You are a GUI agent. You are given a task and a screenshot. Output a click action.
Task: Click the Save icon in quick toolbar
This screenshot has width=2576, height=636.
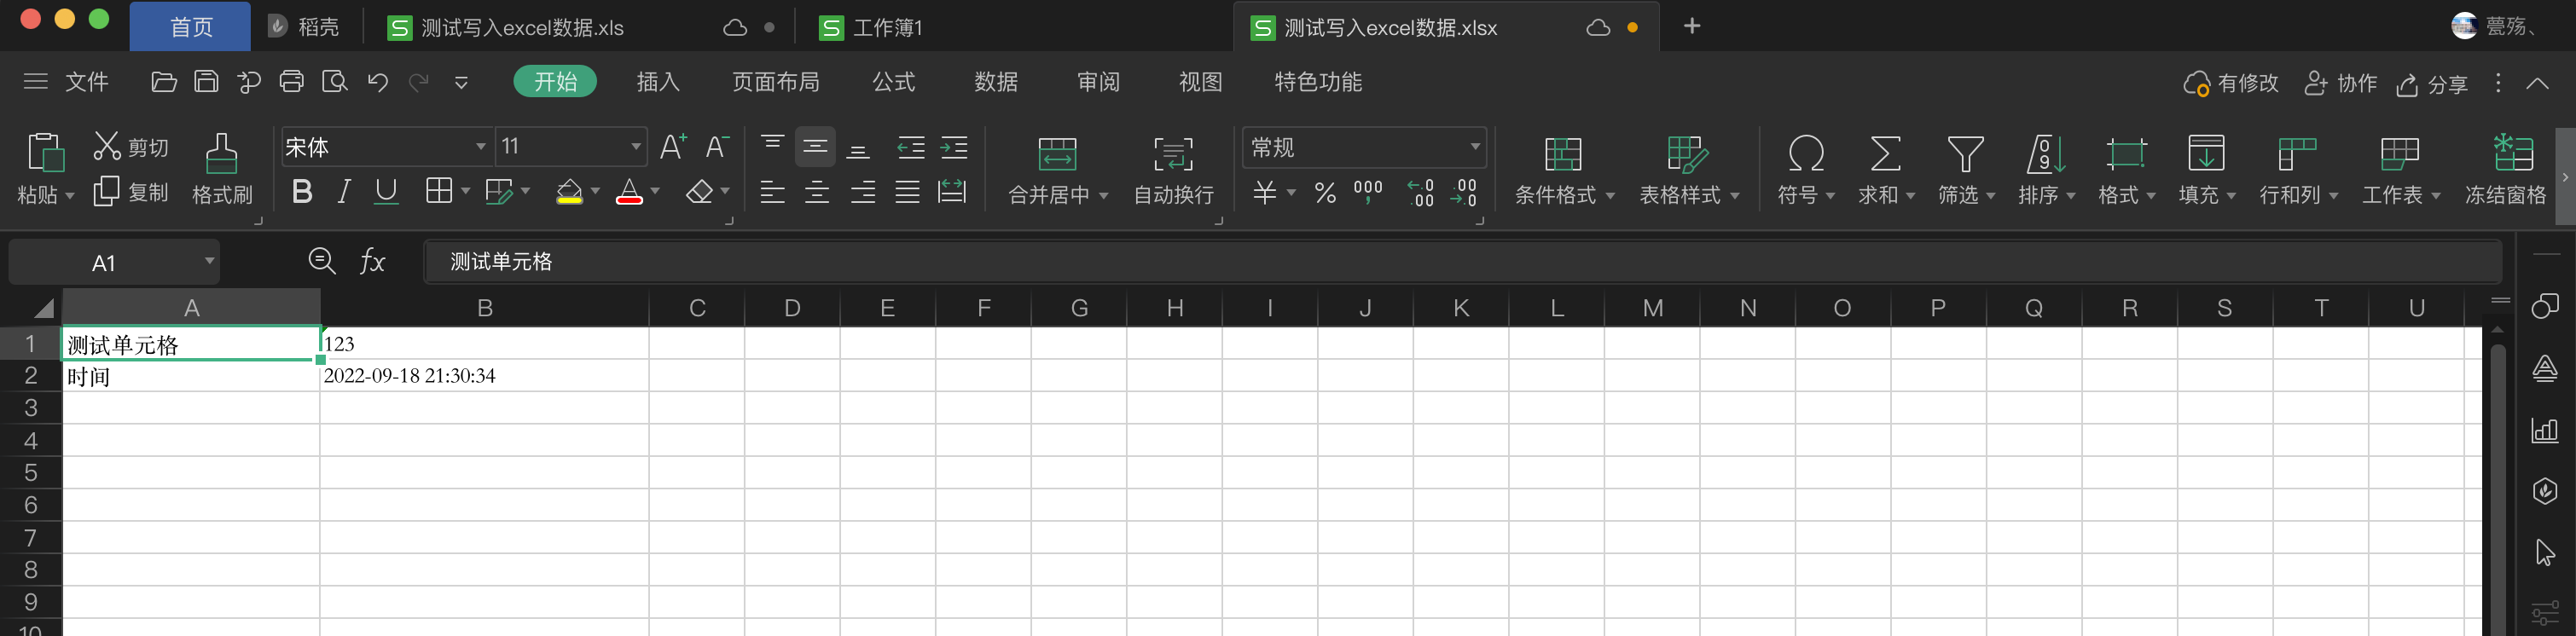point(206,82)
